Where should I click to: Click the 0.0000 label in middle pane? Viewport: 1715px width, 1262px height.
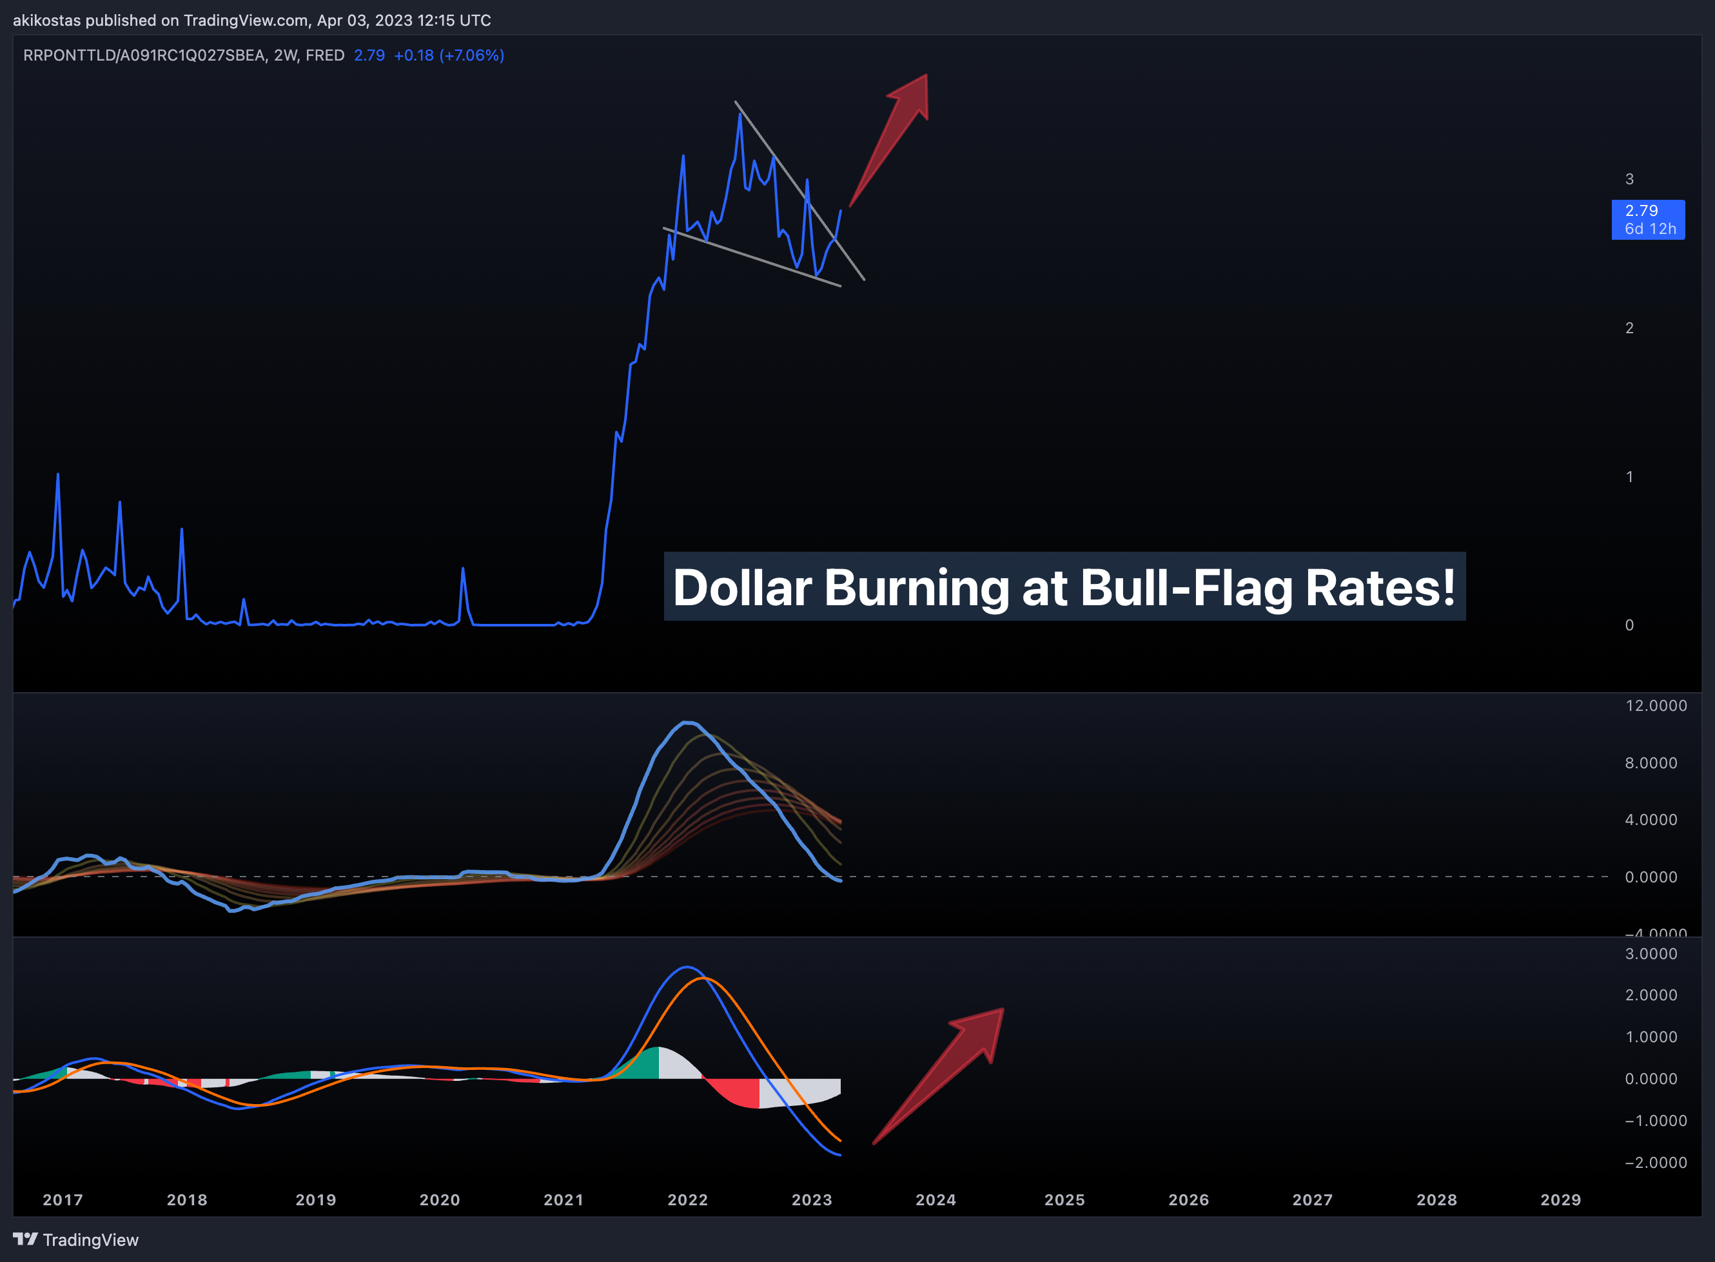pyautogui.click(x=1651, y=876)
